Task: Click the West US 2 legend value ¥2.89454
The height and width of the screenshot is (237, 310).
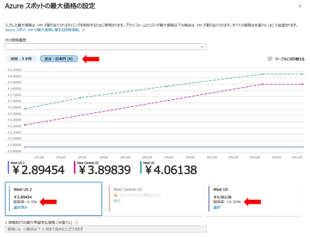Action: pos(38,170)
